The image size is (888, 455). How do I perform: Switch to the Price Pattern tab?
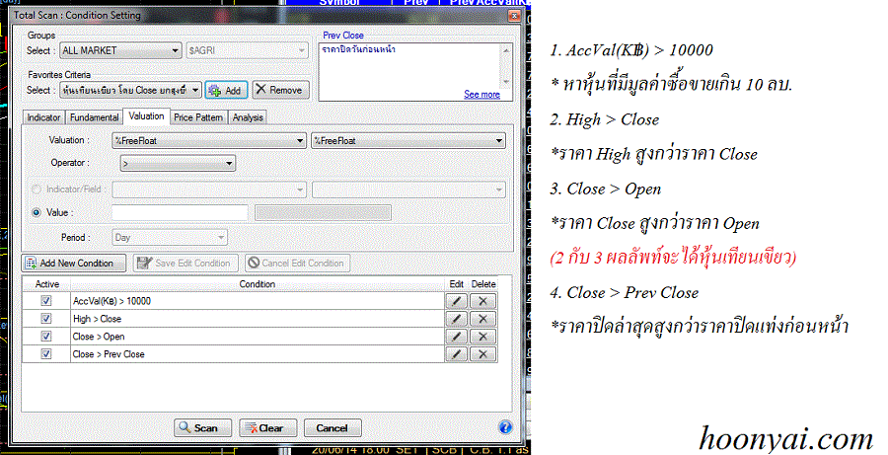198,117
